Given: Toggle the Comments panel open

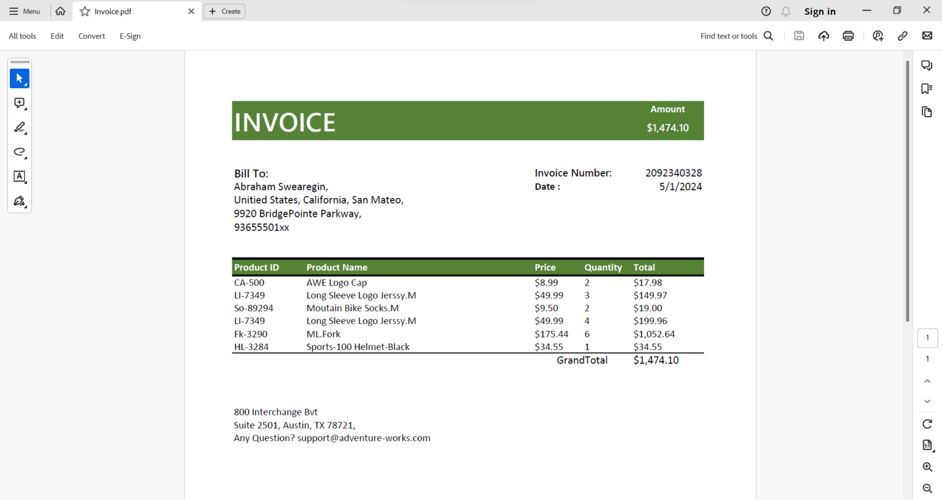Looking at the screenshot, I should (x=927, y=65).
